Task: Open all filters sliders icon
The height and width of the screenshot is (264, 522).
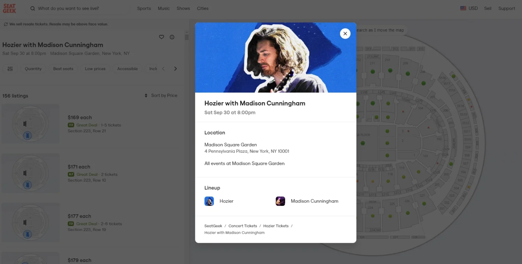Action: point(10,69)
